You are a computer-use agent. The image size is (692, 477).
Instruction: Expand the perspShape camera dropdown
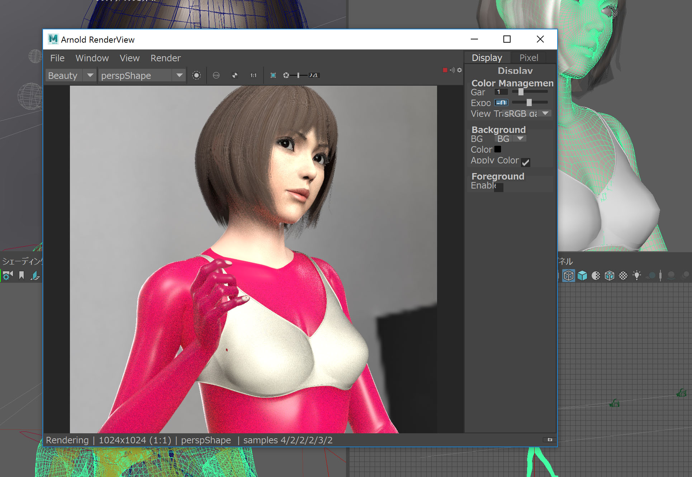pyautogui.click(x=142, y=75)
